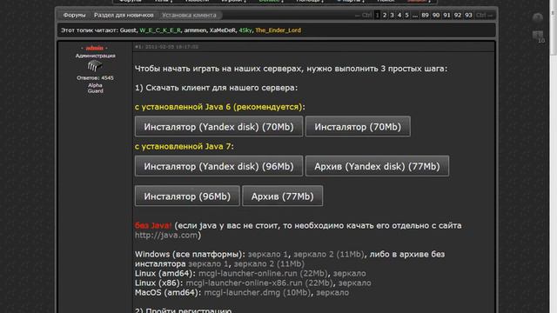The image size is (557, 313).
Task: Open Windows installer зеркало 1
Action: [268, 255]
